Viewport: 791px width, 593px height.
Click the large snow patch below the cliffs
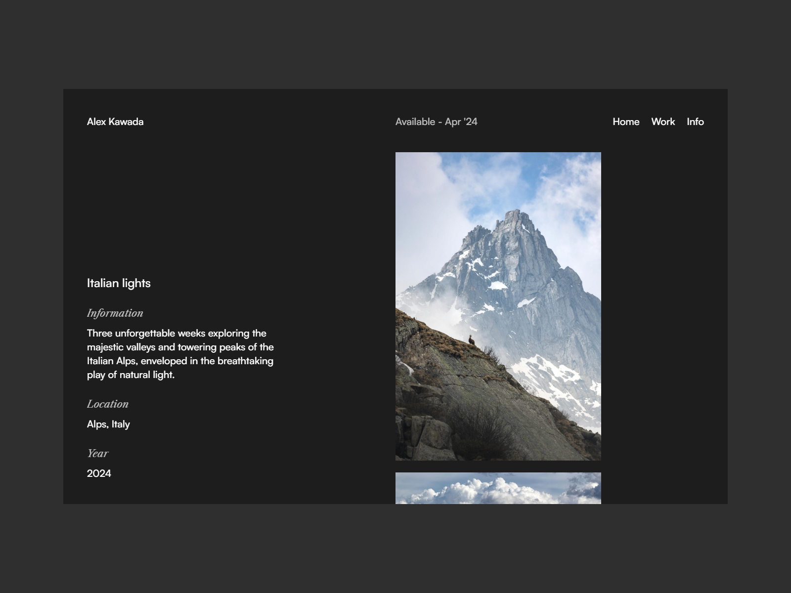(549, 376)
